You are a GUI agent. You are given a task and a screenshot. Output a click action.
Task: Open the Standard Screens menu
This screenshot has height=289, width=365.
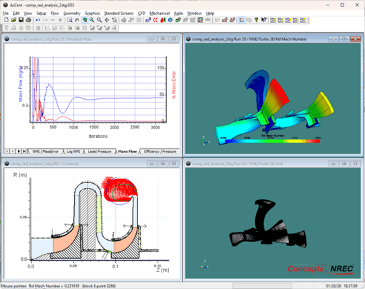point(119,13)
